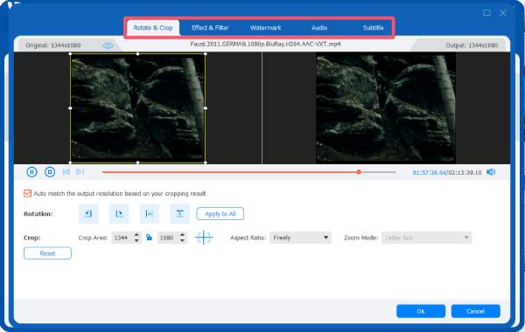Click the left-middle crop frame handle
The width and height of the screenshot is (525, 332).
point(70,108)
